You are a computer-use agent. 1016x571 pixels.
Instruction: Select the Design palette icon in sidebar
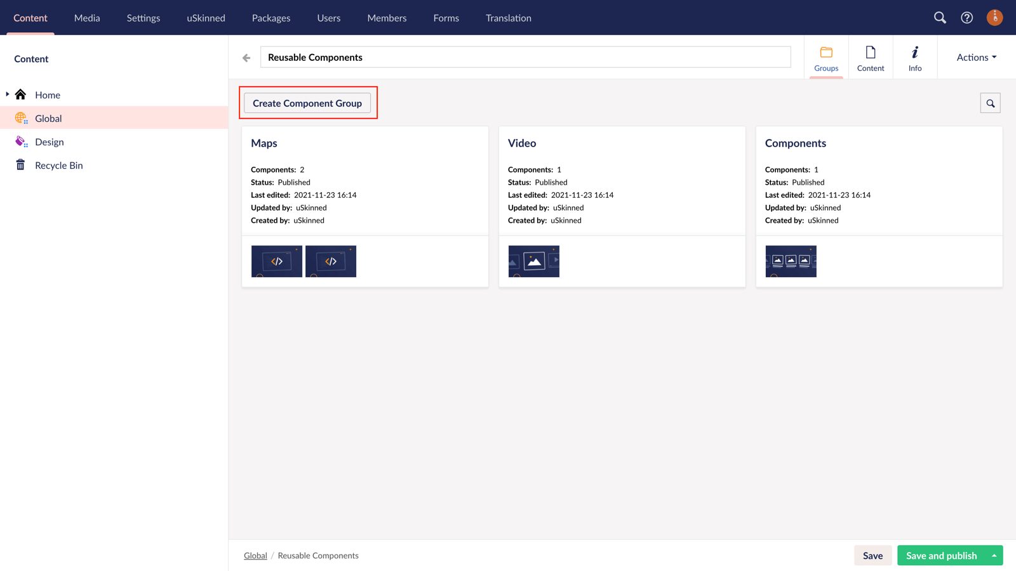pyautogui.click(x=21, y=141)
